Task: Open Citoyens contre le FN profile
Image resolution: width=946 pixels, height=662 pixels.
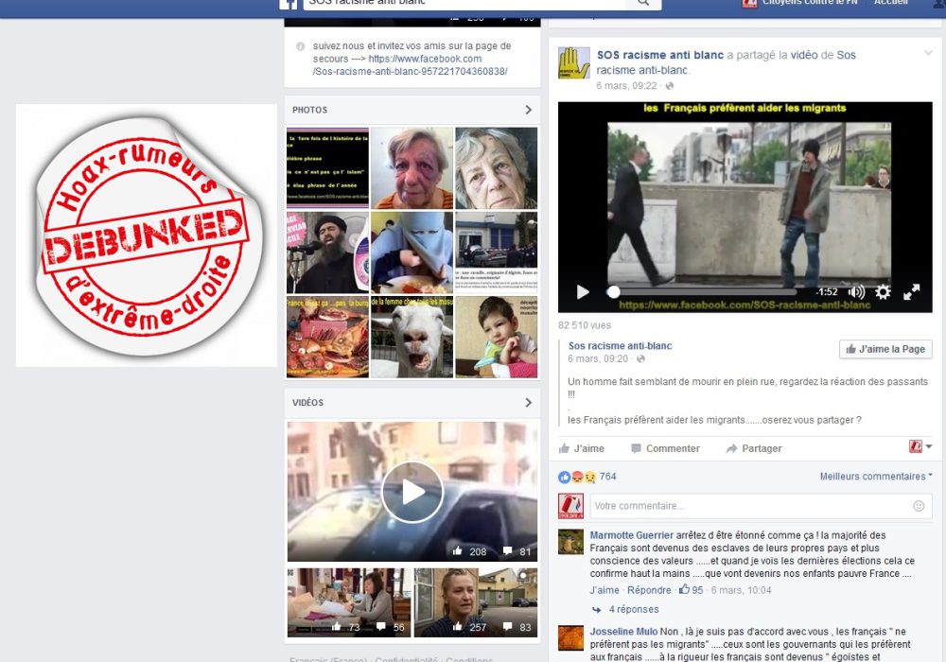Action: click(799, 3)
